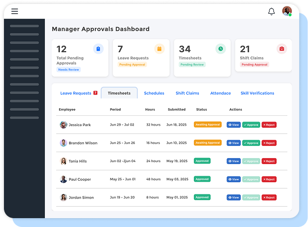
Task: Click the faded Approve button for Jordan Simon
Action: (x=251, y=197)
